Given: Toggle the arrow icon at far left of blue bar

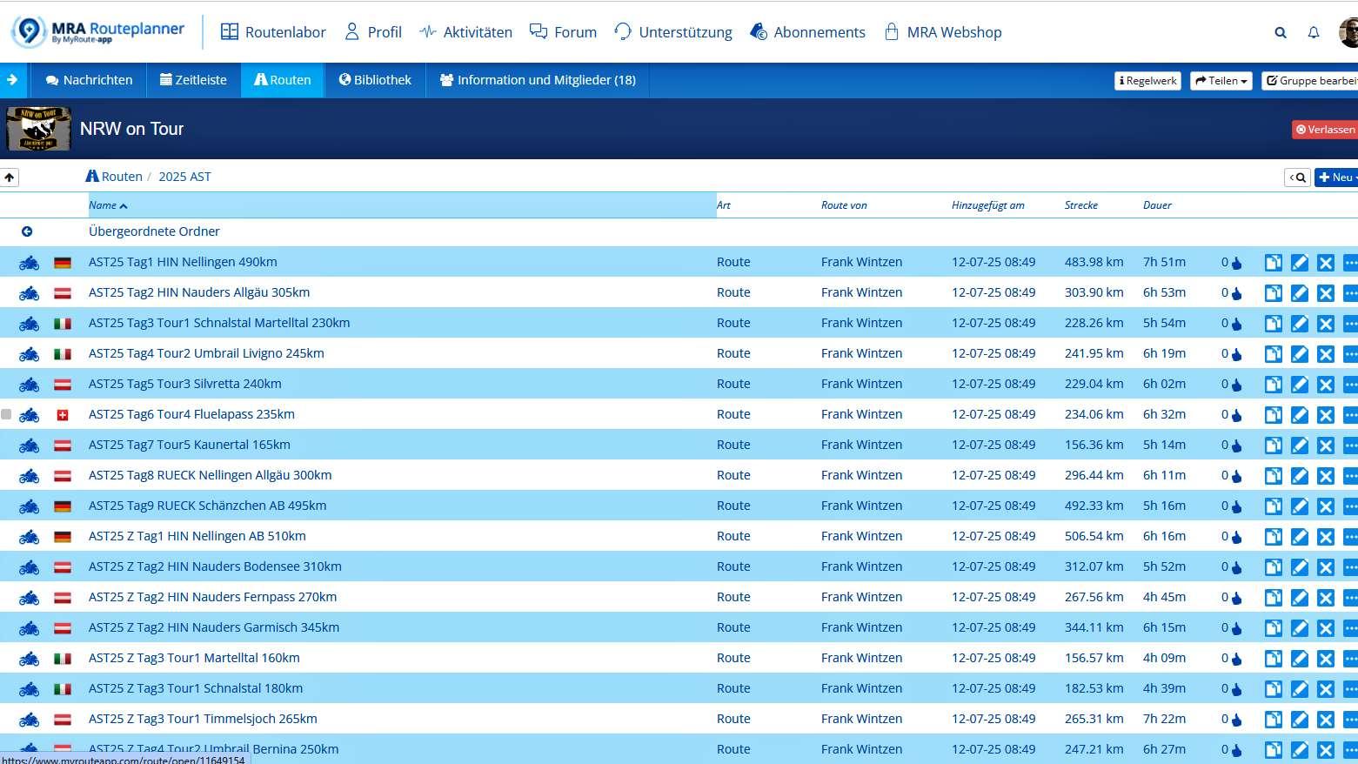Looking at the screenshot, I should 13,79.
